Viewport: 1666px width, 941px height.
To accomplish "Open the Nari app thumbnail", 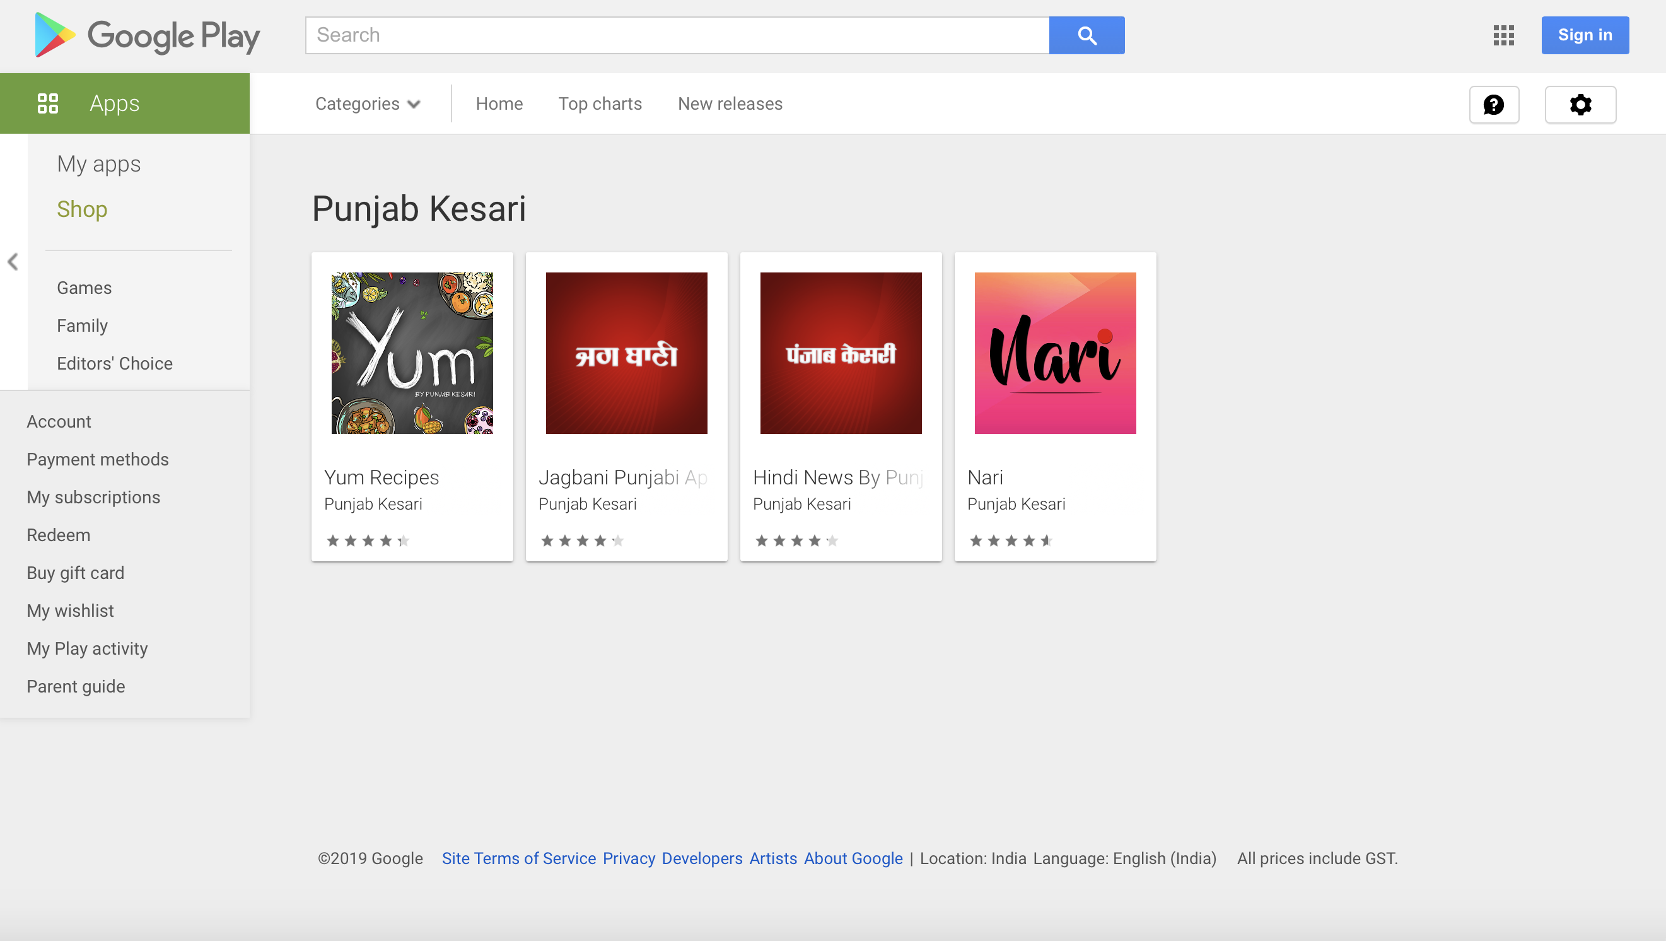I will (x=1055, y=353).
